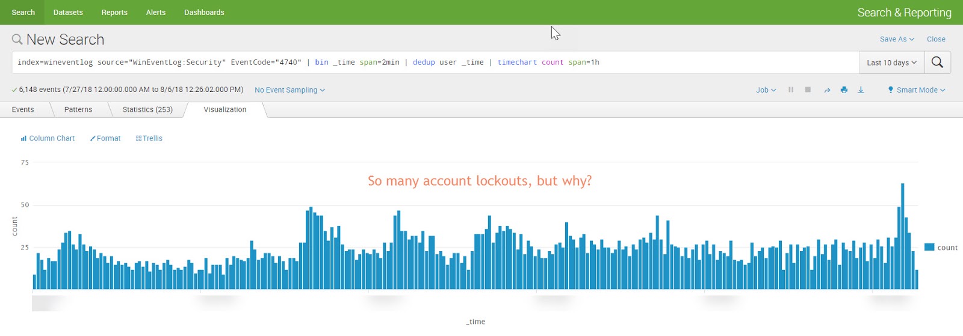
Task: Click the 25 y-axis value
Action: click(25, 247)
